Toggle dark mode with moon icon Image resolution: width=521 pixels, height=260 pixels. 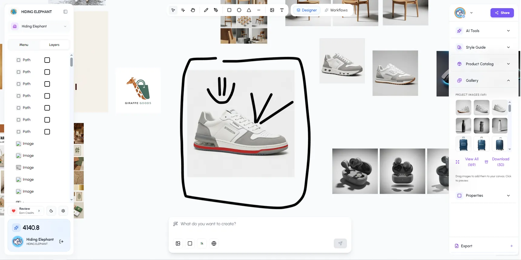(x=51, y=211)
